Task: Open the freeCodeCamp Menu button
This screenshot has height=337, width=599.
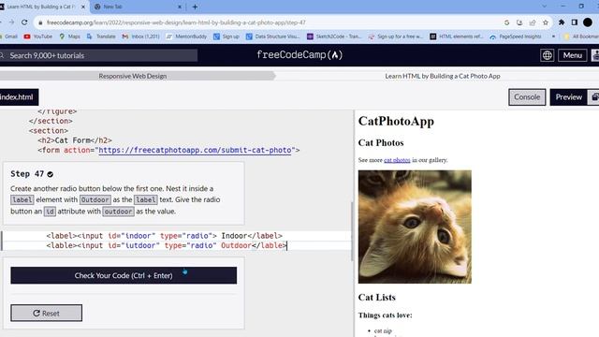Action: 572,55
